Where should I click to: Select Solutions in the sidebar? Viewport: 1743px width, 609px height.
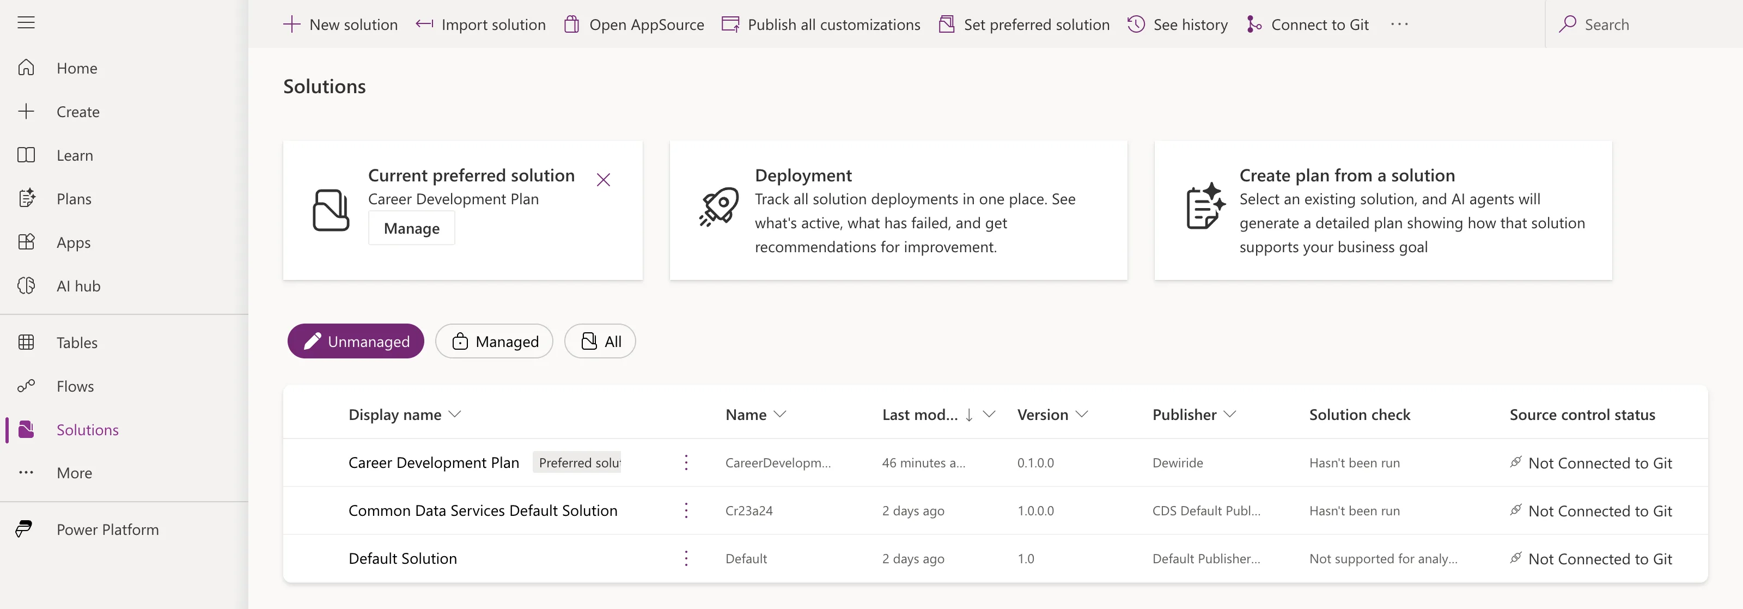pos(87,430)
